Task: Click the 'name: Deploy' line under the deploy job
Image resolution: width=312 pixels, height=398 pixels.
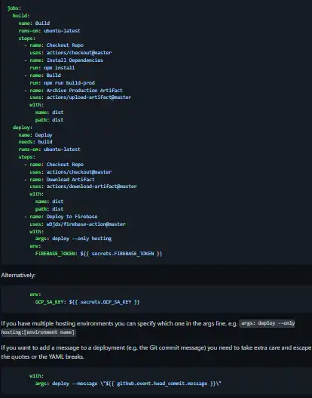Action: pyautogui.click(x=35, y=135)
